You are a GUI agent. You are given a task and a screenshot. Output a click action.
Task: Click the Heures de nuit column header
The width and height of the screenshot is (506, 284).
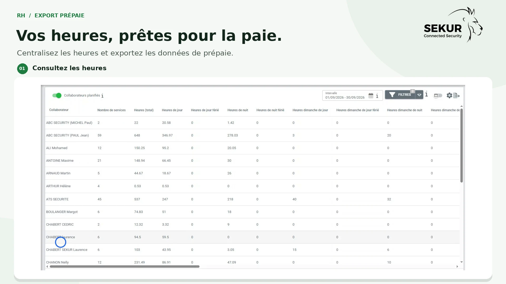click(x=238, y=110)
